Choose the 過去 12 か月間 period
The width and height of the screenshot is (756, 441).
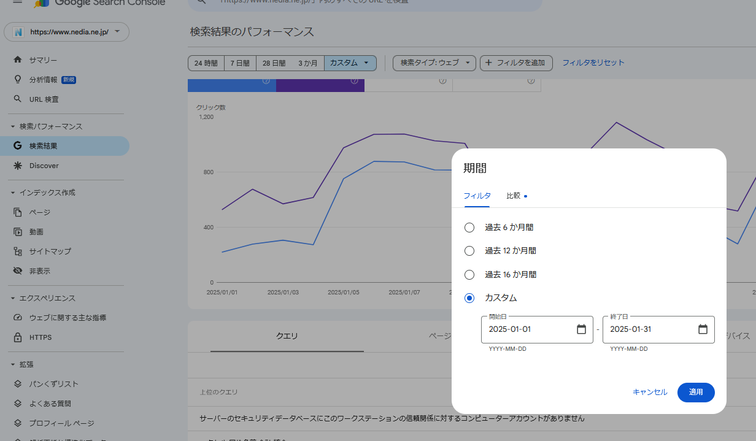pos(469,250)
